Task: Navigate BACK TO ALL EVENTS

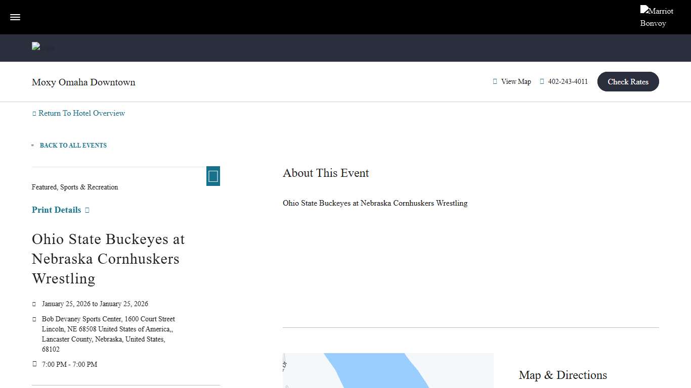Action: [x=73, y=145]
